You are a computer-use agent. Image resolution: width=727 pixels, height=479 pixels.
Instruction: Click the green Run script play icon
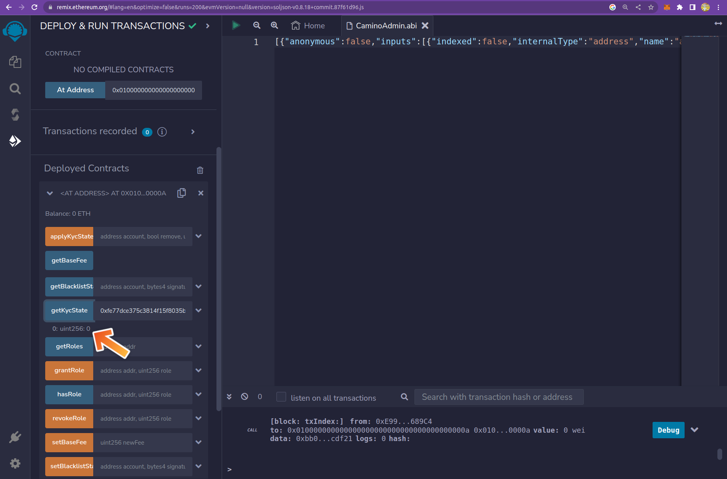click(236, 26)
